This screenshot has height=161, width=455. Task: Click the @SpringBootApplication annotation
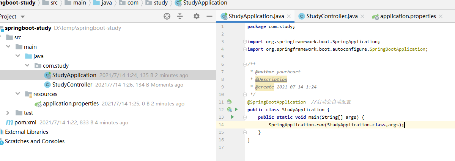276,102
